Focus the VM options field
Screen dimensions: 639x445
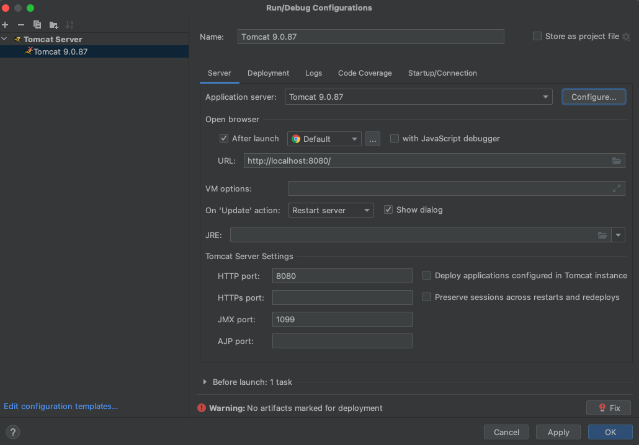[457, 188]
